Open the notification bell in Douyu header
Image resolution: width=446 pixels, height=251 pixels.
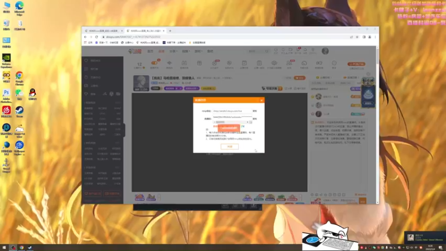pyautogui.click(x=305, y=51)
